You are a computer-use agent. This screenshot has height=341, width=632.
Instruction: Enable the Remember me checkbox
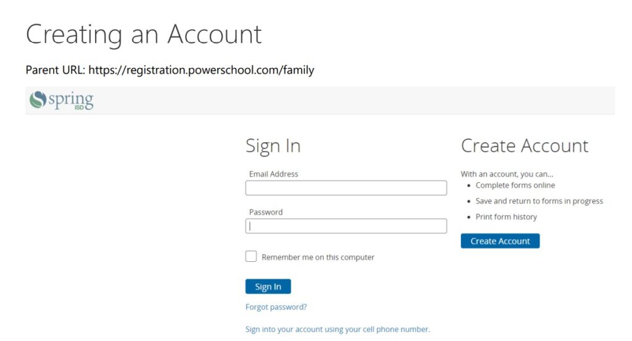pyautogui.click(x=251, y=256)
